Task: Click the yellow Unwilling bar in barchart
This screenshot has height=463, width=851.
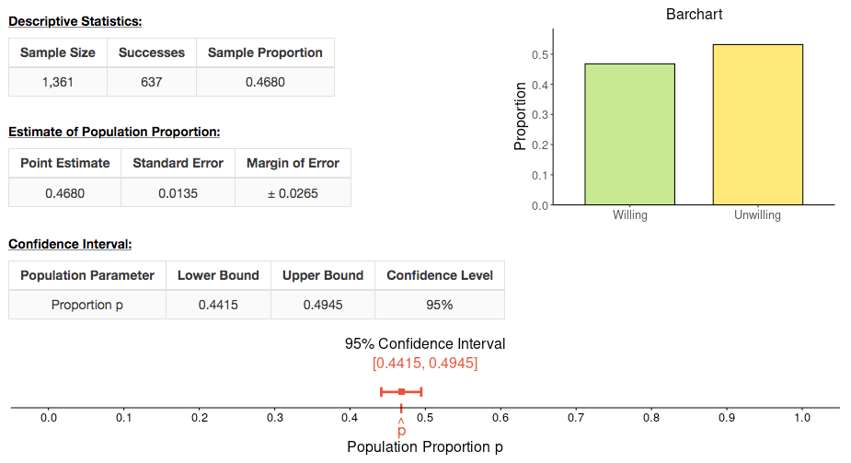Action: 757,124
